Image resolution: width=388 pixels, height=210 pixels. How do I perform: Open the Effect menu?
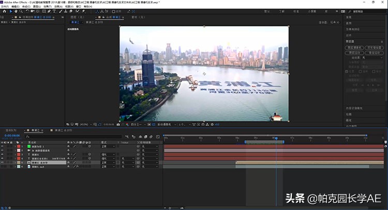pyautogui.click(x=48, y=6)
